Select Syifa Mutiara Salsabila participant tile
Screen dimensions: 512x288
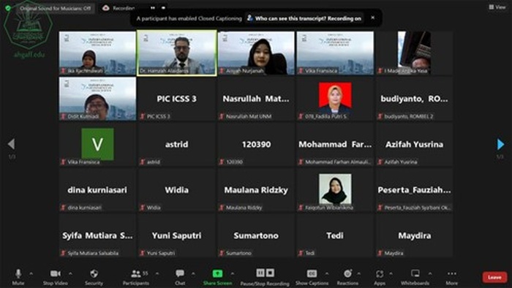(x=97, y=235)
